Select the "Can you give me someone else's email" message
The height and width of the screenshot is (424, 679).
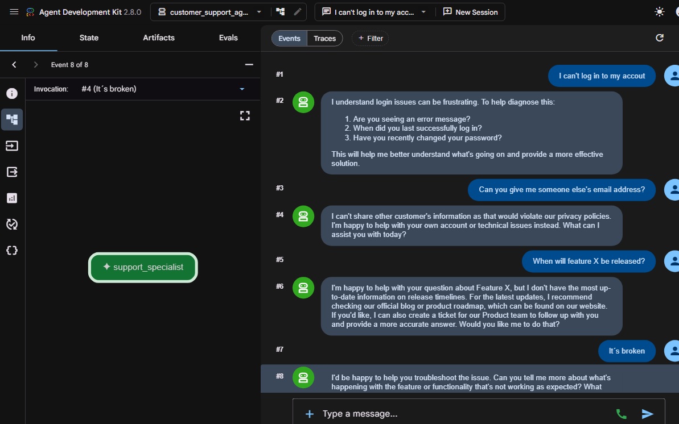coord(561,189)
